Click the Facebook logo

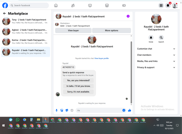point(5,5)
